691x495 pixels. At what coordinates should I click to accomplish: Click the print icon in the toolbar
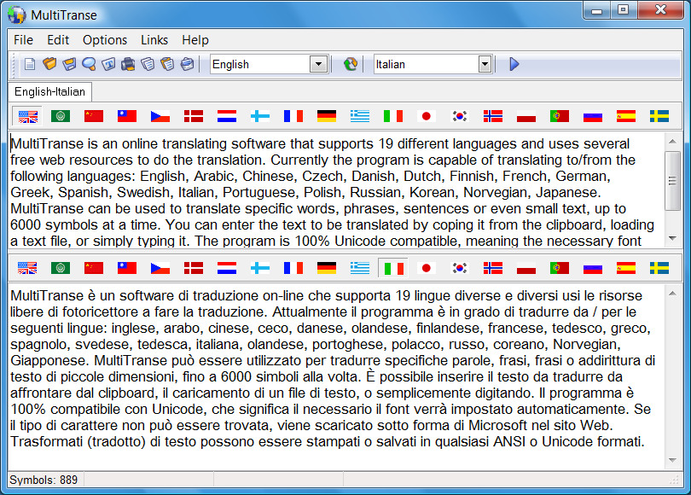click(x=130, y=64)
